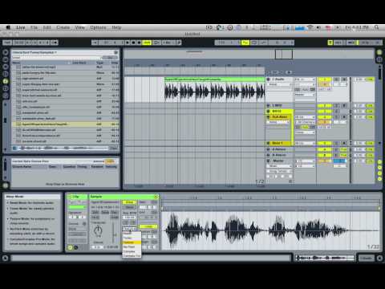
Task: Click the Sample box header toggle icon
Action: coord(156,197)
